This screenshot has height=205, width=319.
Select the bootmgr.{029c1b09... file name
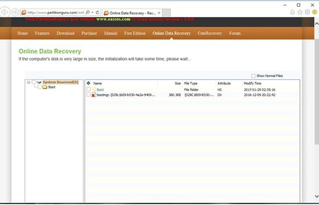pos(125,95)
